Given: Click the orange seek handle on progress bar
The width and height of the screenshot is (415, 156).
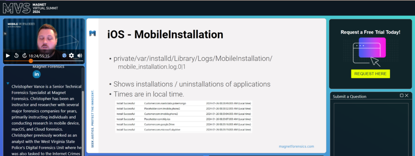Looking at the screenshot, I should pyautogui.click(x=31, y=61).
